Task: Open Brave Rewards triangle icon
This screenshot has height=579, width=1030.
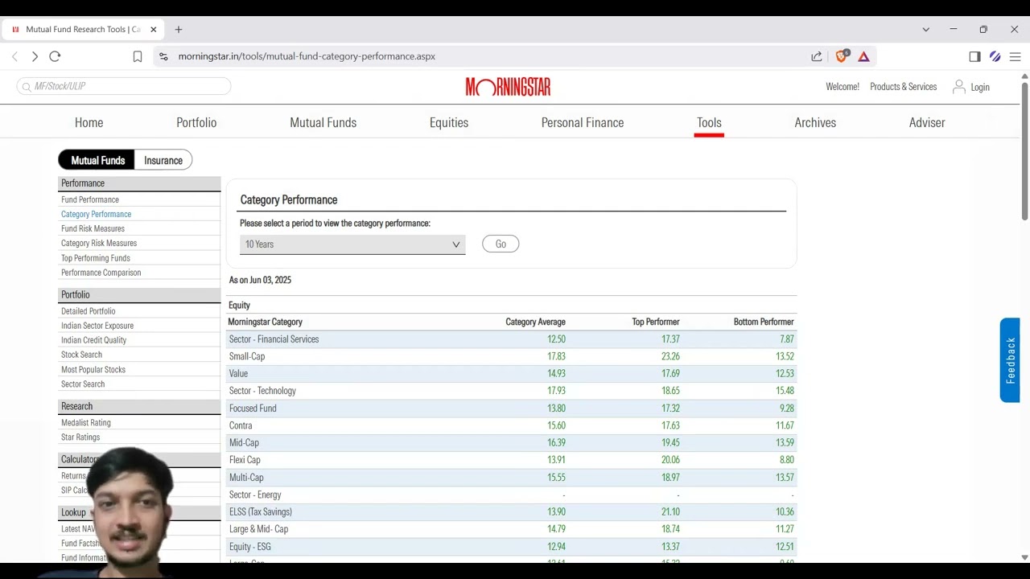Action: pos(863,56)
